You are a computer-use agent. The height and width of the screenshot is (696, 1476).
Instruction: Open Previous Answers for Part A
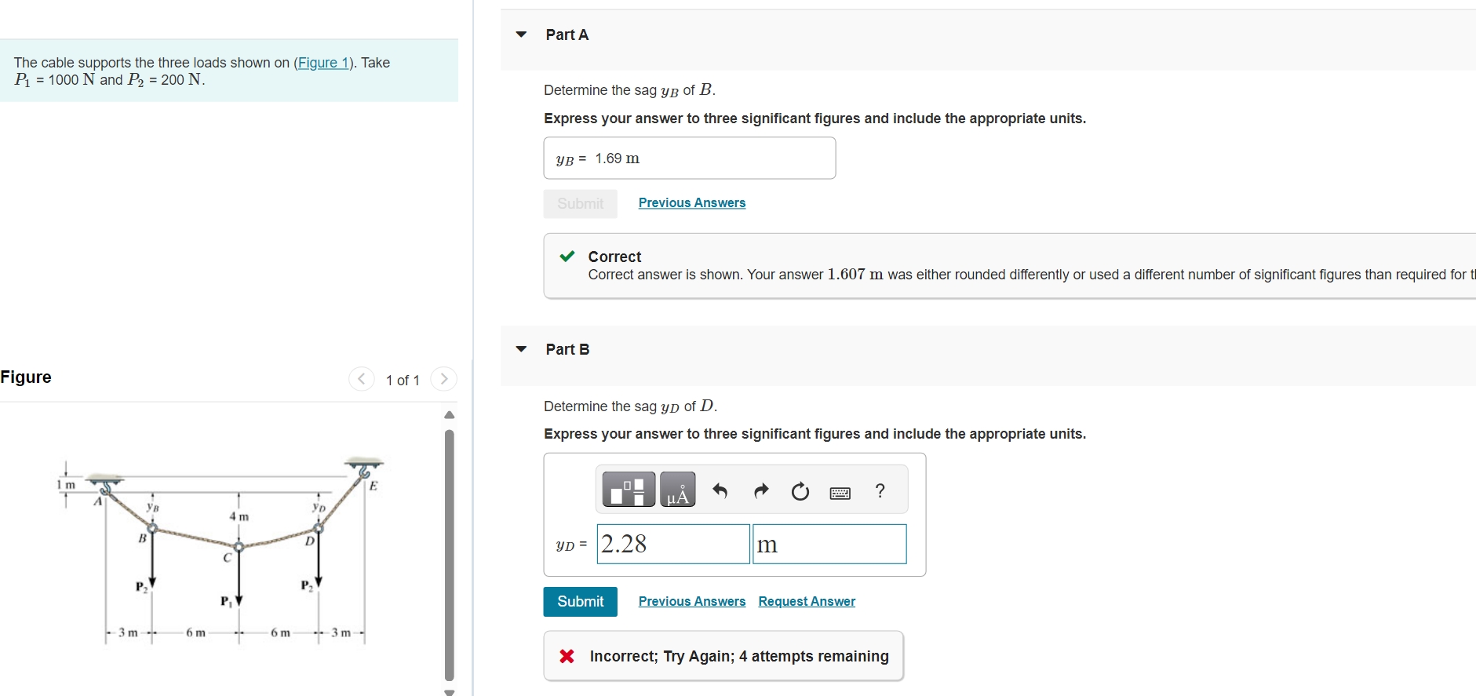(x=692, y=203)
